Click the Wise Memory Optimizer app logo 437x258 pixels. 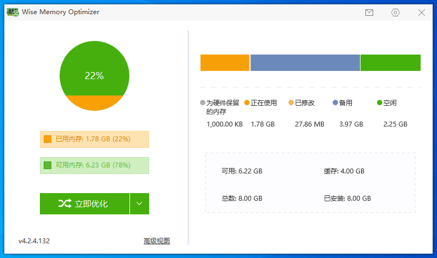(13, 12)
